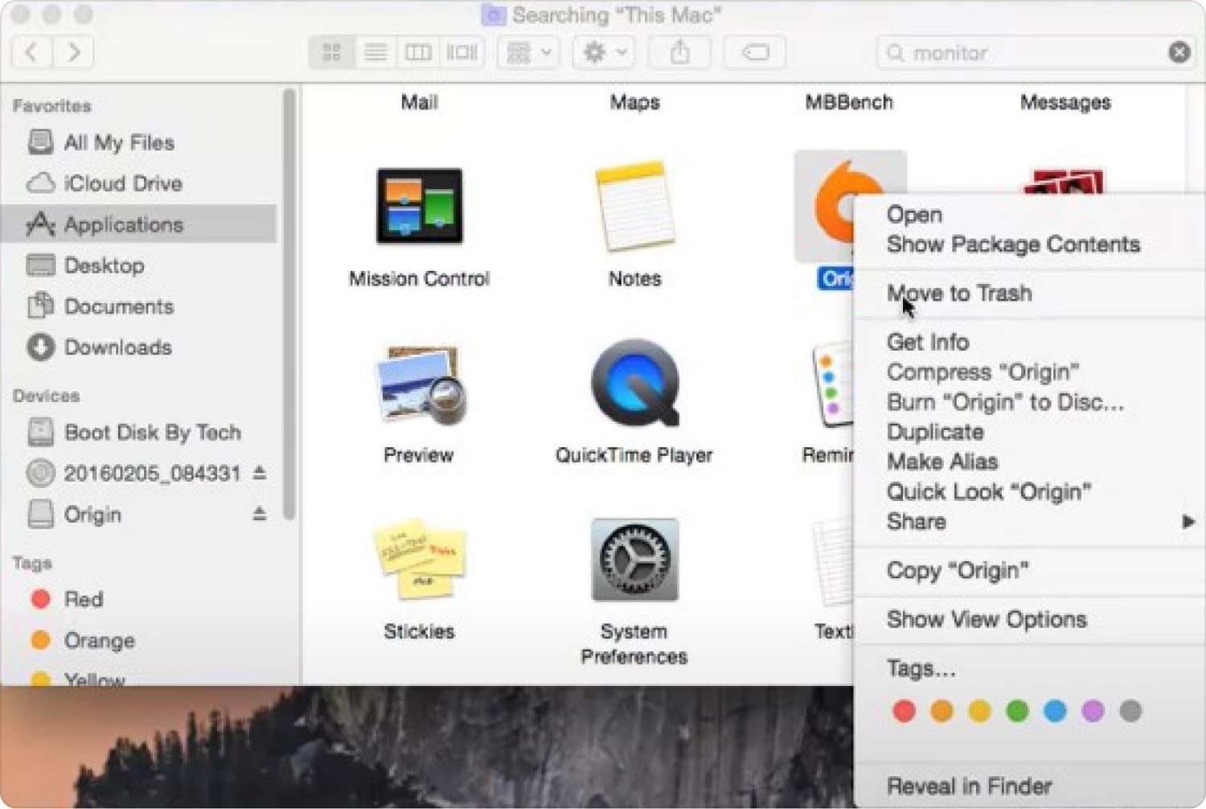
Task: Open the Action gear dropdown
Action: point(605,53)
